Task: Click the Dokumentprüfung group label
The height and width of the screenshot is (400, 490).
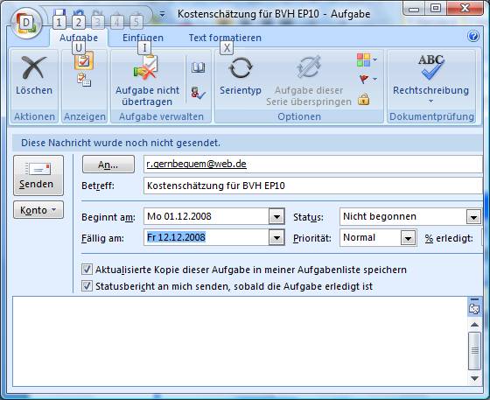Action: point(431,116)
